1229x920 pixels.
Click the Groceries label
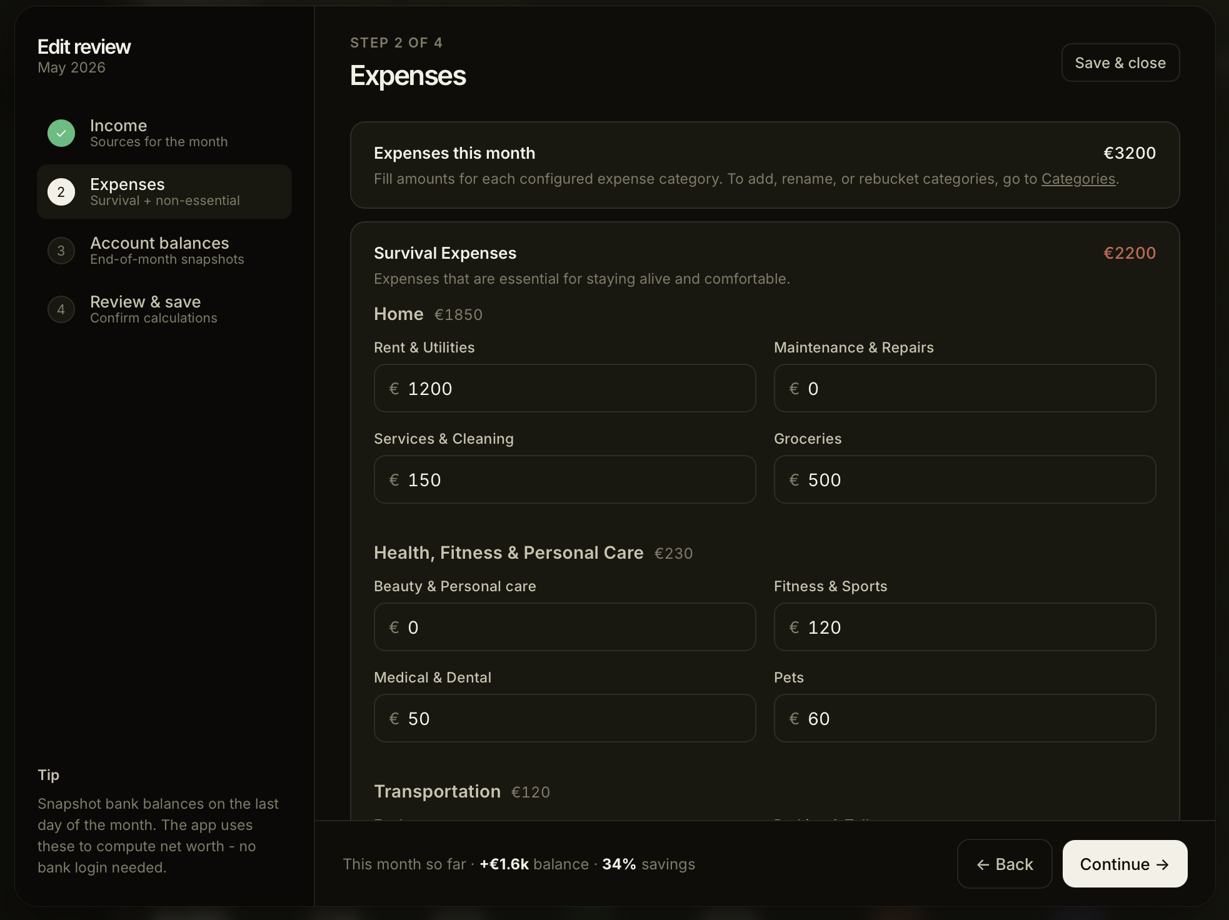click(808, 439)
